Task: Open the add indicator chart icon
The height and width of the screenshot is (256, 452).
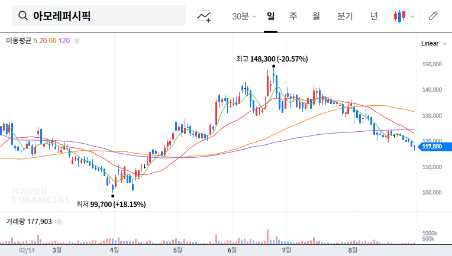Action: 204,16
